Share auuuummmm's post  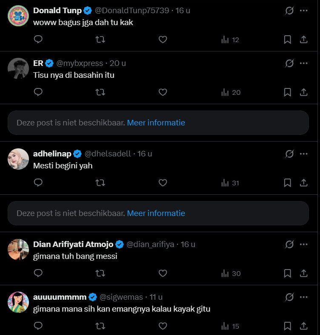coord(304,326)
